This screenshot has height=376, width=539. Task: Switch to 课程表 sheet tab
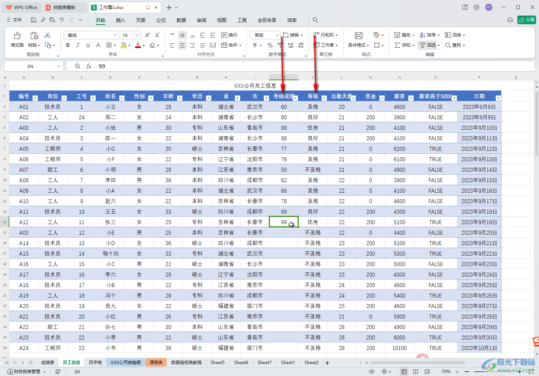[156, 362]
